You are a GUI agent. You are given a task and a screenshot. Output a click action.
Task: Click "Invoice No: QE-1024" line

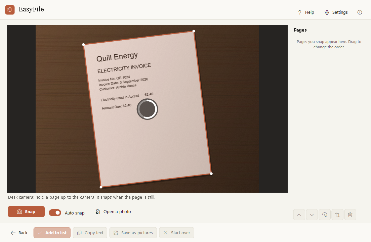(114, 79)
